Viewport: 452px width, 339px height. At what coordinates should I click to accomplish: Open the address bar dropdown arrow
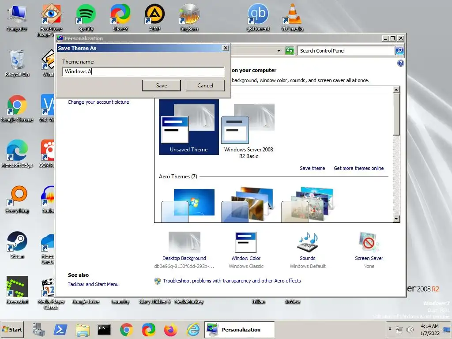pos(279,51)
